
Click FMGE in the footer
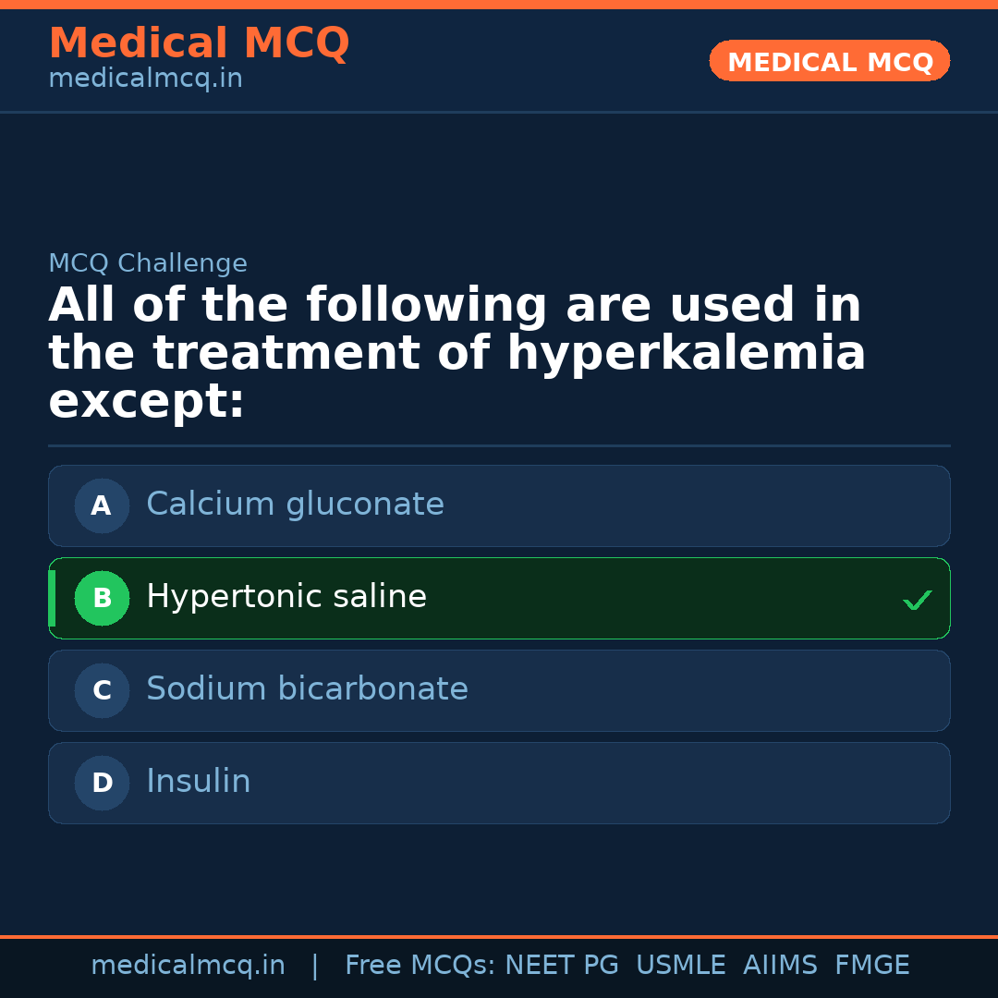click(x=871, y=966)
